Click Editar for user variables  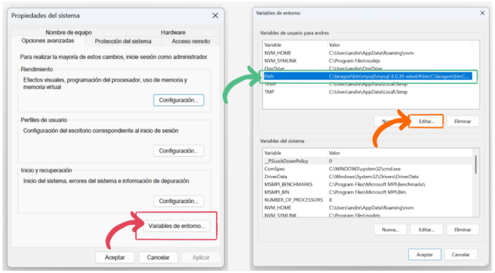tap(426, 121)
